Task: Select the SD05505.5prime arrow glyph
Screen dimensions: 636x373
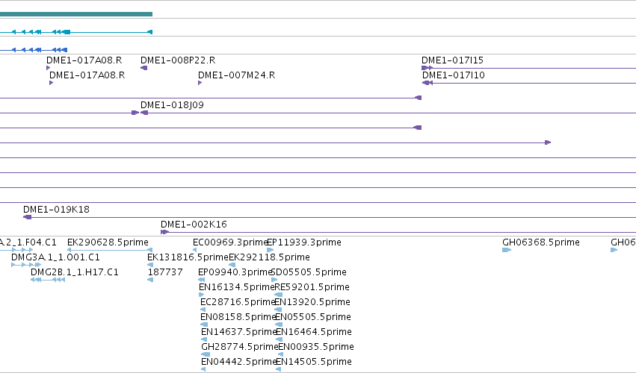Action: pyautogui.click(x=274, y=280)
